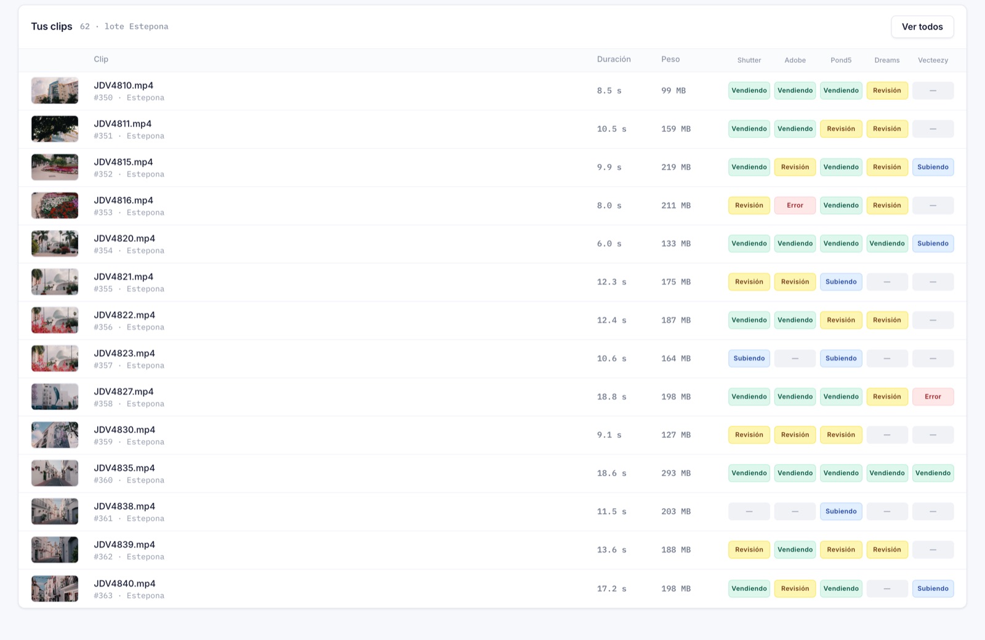985x640 pixels.
Task: Click Shutter Subiendo badge for JDV4823.mp4
Action: click(749, 359)
